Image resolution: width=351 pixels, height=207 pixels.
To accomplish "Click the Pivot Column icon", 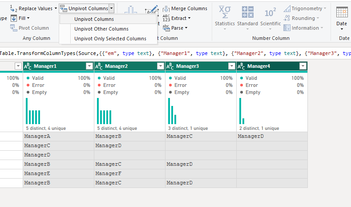I will tap(13, 28).
